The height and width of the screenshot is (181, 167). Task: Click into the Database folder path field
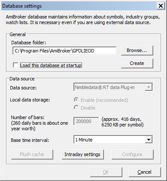pos(64,51)
